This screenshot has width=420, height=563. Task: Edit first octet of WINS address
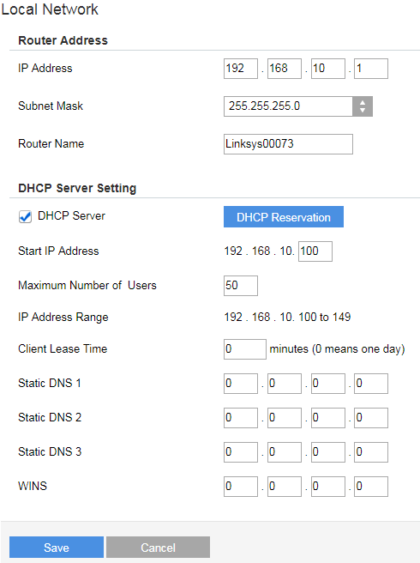coord(241,487)
